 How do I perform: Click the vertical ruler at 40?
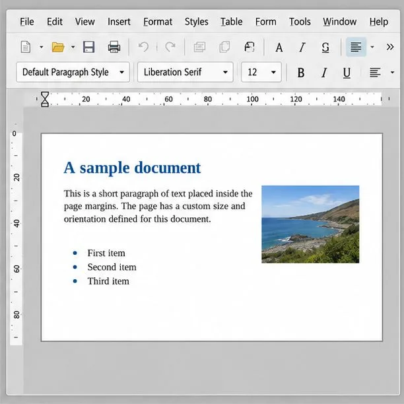click(17, 223)
